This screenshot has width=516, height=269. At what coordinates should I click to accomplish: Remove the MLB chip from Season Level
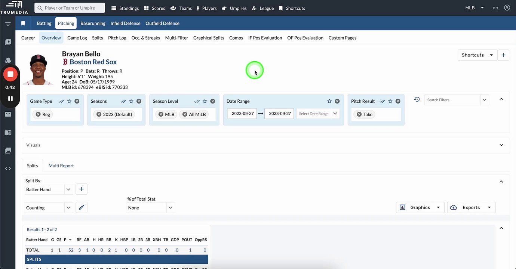pos(161,114)
